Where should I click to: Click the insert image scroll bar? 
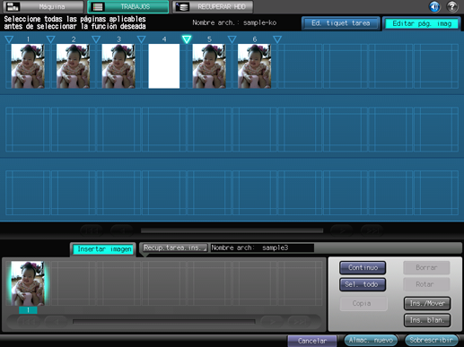pos(164,322)
